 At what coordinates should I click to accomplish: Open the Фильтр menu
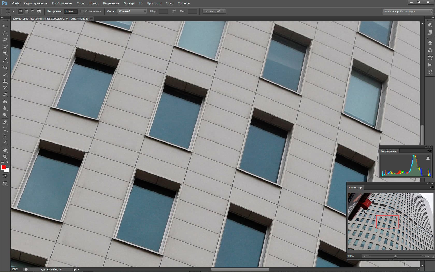(129, 3)
